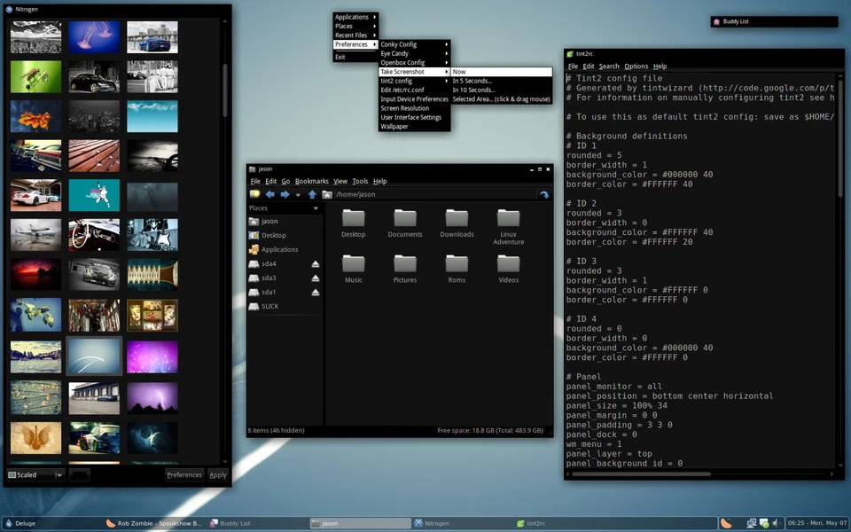Open the back button history arrow
Screen dimensions: 851x532
(297, 194)
